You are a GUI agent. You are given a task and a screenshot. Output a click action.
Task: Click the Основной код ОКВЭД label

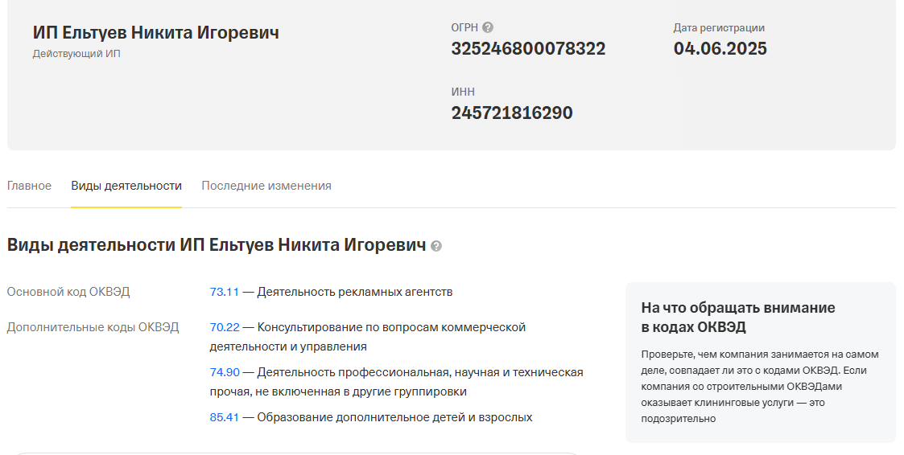68,292
